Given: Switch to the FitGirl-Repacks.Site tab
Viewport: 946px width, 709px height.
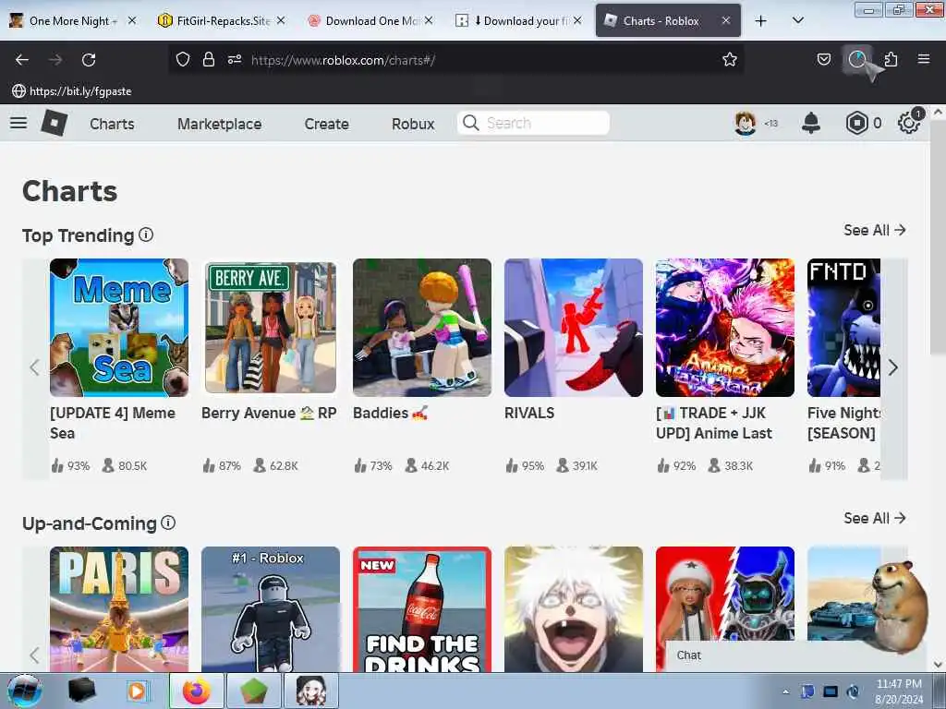Looking at the screenshot, I should coord(222,20).
